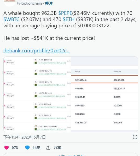140x156 pixels.
Task: Open the debank.com profile link
Action: pos(37,51)
